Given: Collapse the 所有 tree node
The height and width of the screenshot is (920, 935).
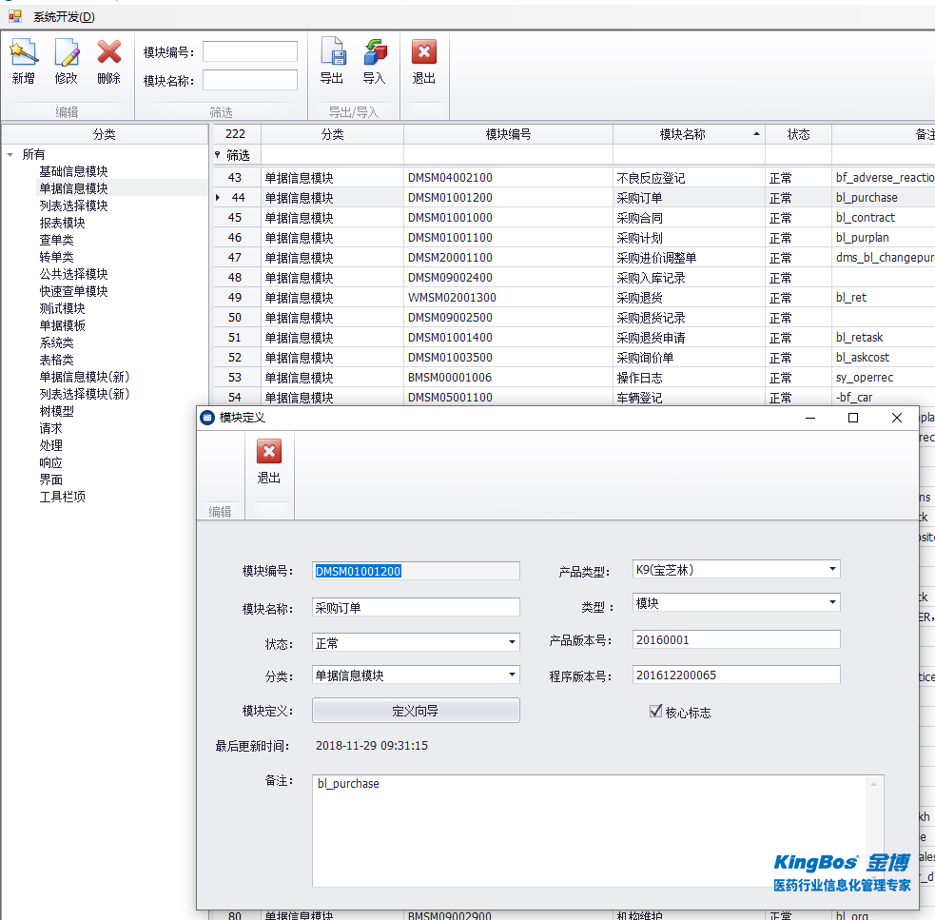Looking at the screenshot, I should tap(10, 154).
